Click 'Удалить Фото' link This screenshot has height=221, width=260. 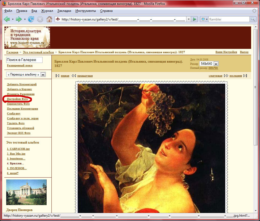click(x=16, y=123)
